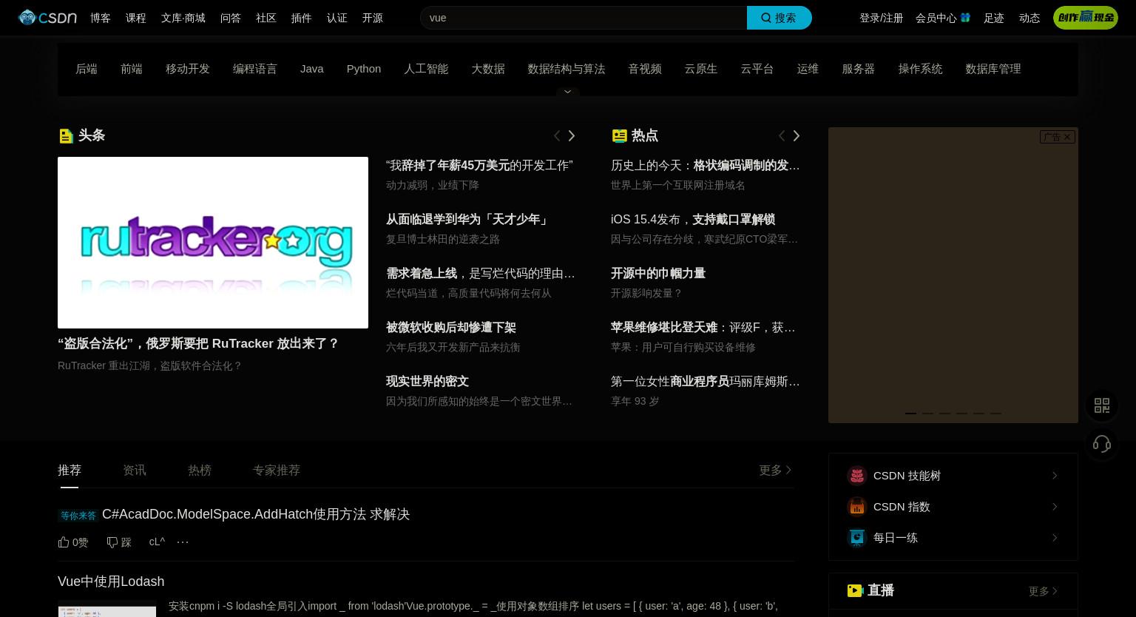Switch to the 推荐 tab
The image size is (1136, 617).
70,470
